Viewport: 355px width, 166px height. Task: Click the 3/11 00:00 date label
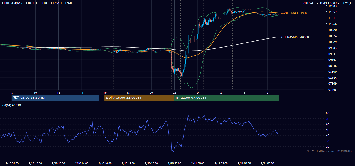[197, 163]
